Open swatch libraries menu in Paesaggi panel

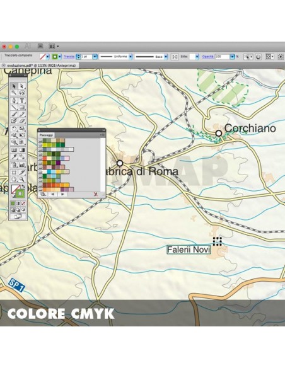click(44, 194)
